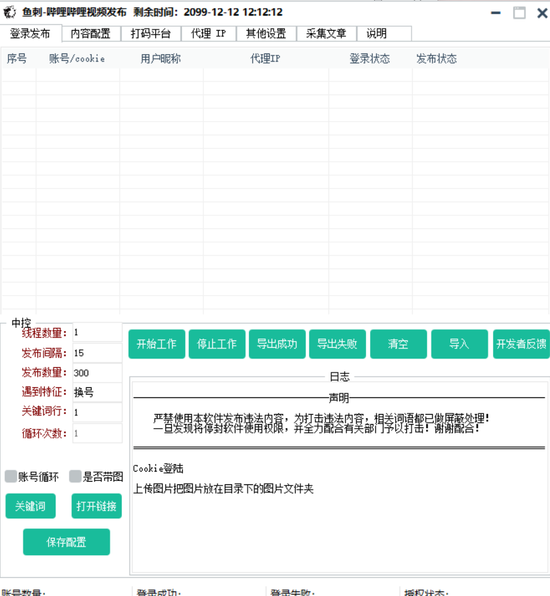The width and height of the screenshot is (550, 596).
Task: Toggle the 是否带图 checkbox
Action: point(76,477)
